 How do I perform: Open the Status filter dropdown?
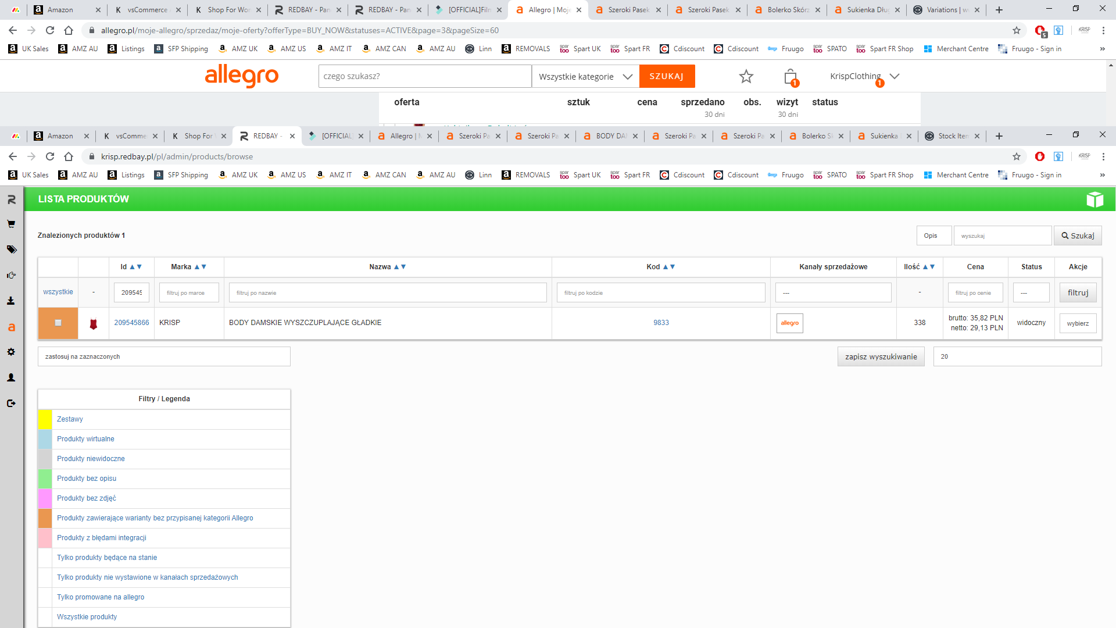[1031, 292]
